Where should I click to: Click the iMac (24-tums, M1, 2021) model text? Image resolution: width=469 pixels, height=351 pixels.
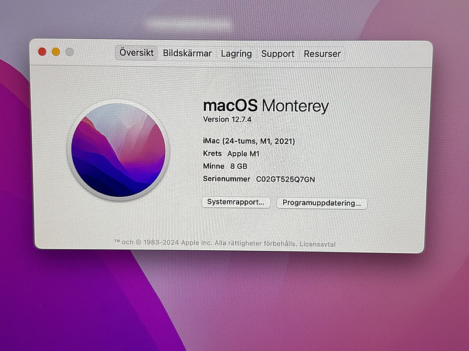pos(249,141)
